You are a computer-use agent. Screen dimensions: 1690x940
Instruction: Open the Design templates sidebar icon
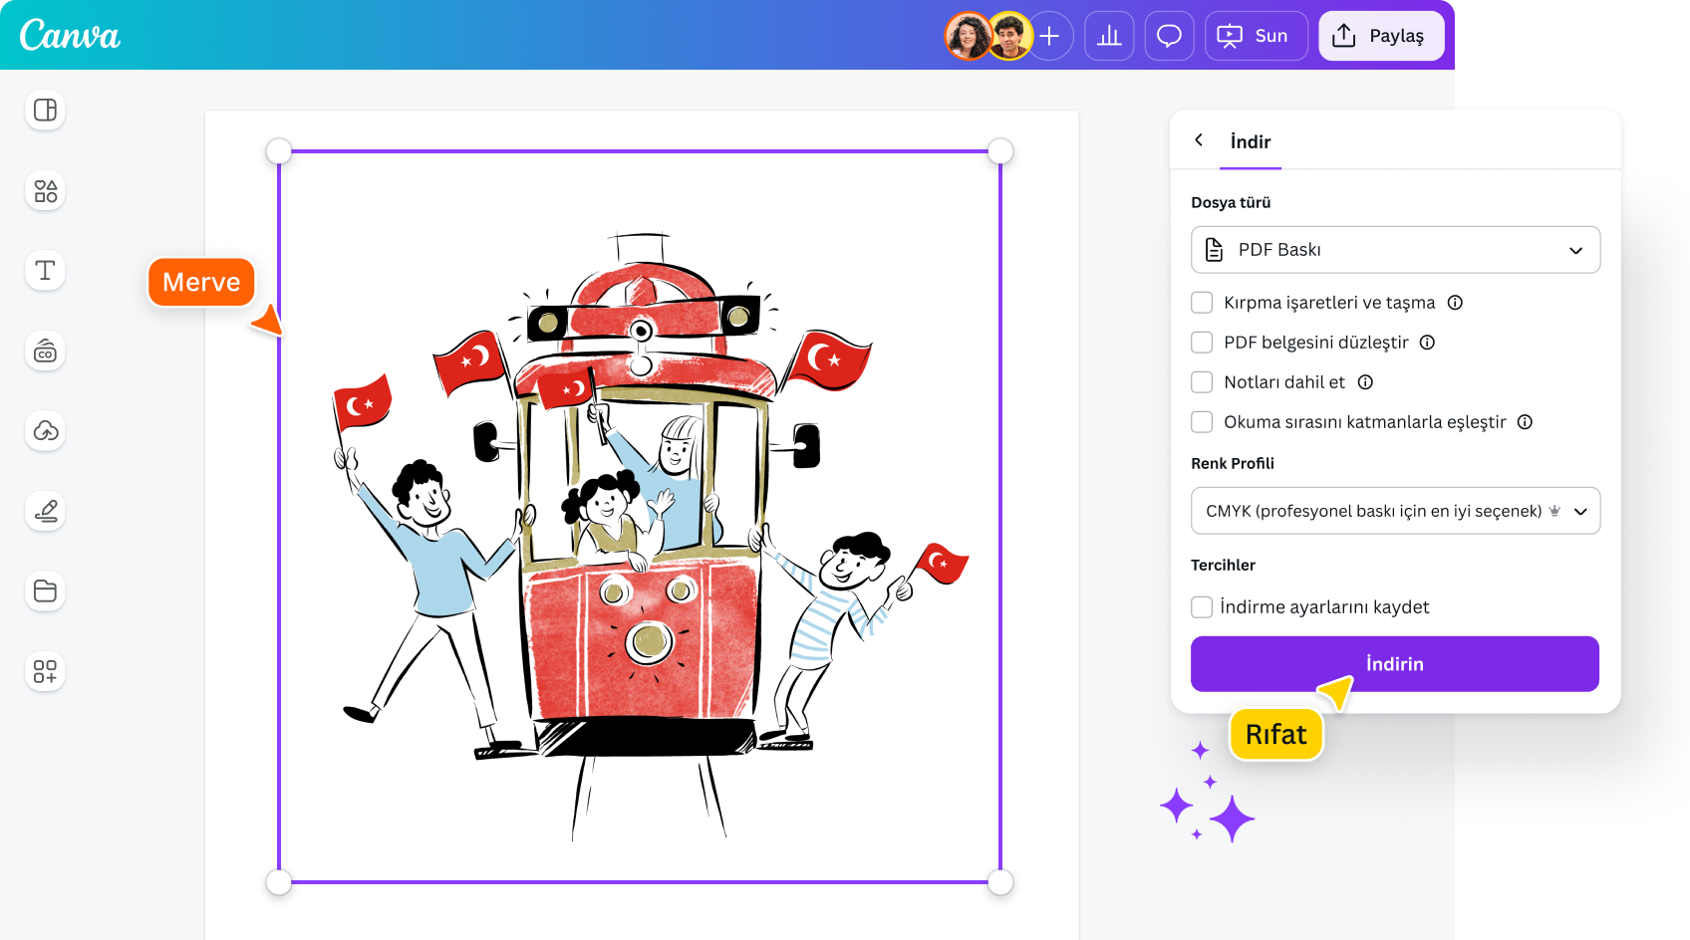pyautogui.click(x=45, y=110)
